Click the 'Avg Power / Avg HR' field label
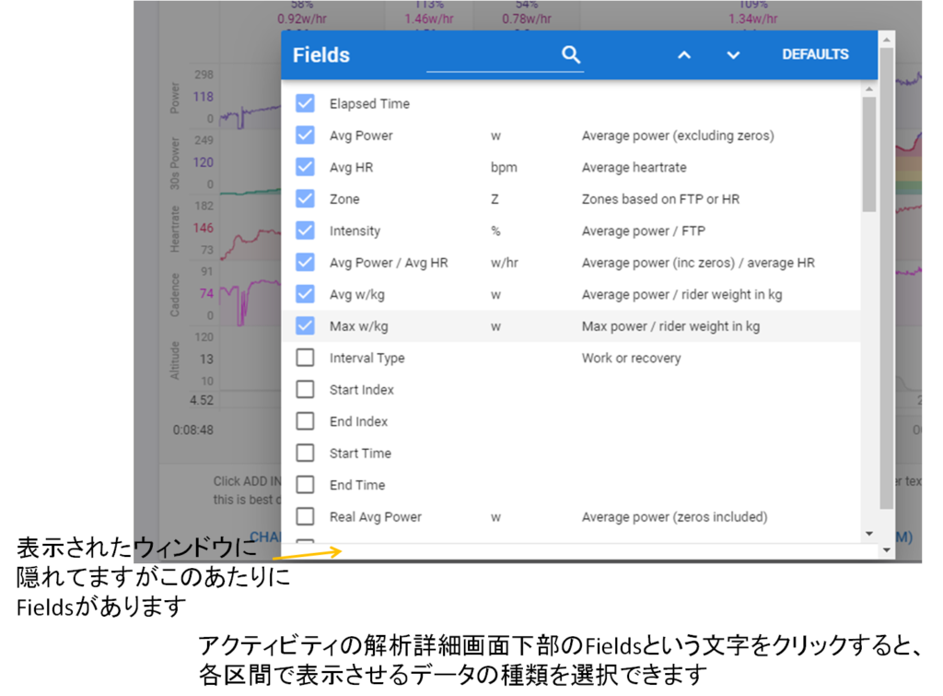Image resolution: width=943 pixels, height=696 pixels. pos(389,263)
